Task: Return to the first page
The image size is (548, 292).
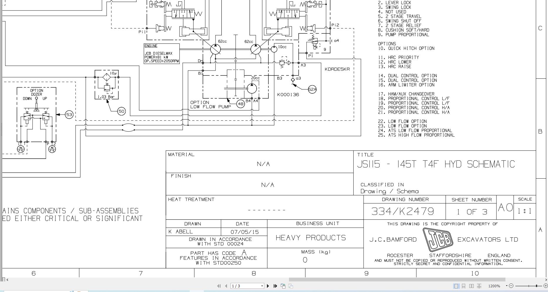Action: 219,286
